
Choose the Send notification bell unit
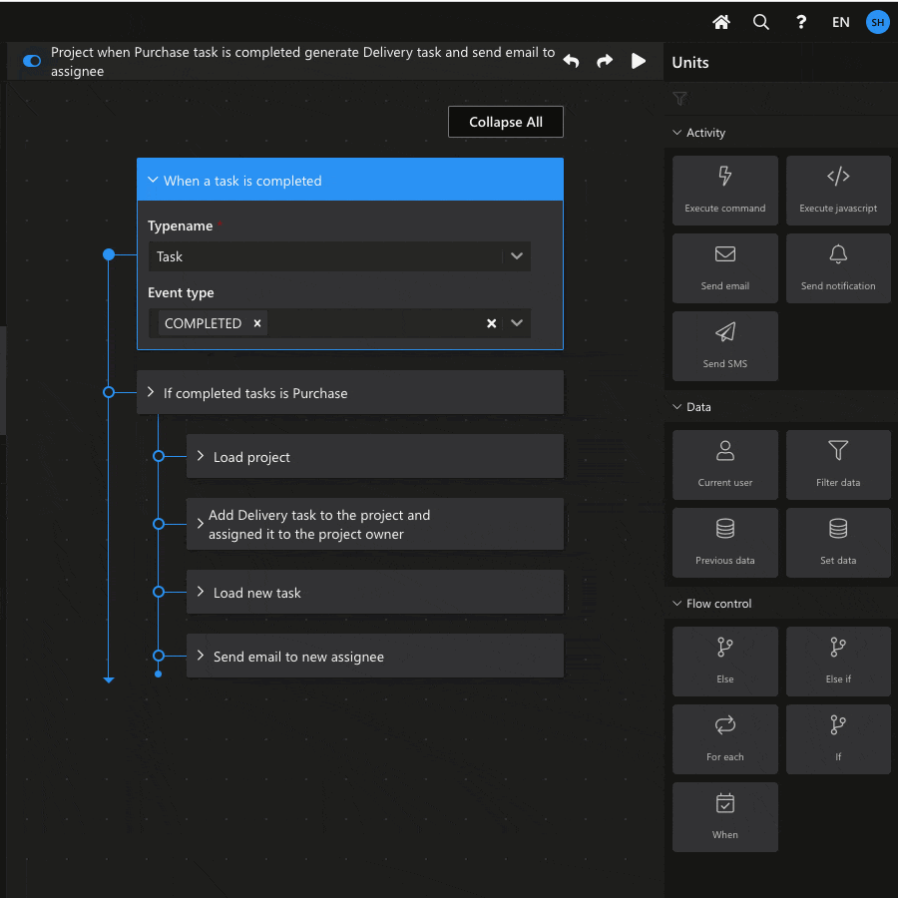(x=838, y=266)
